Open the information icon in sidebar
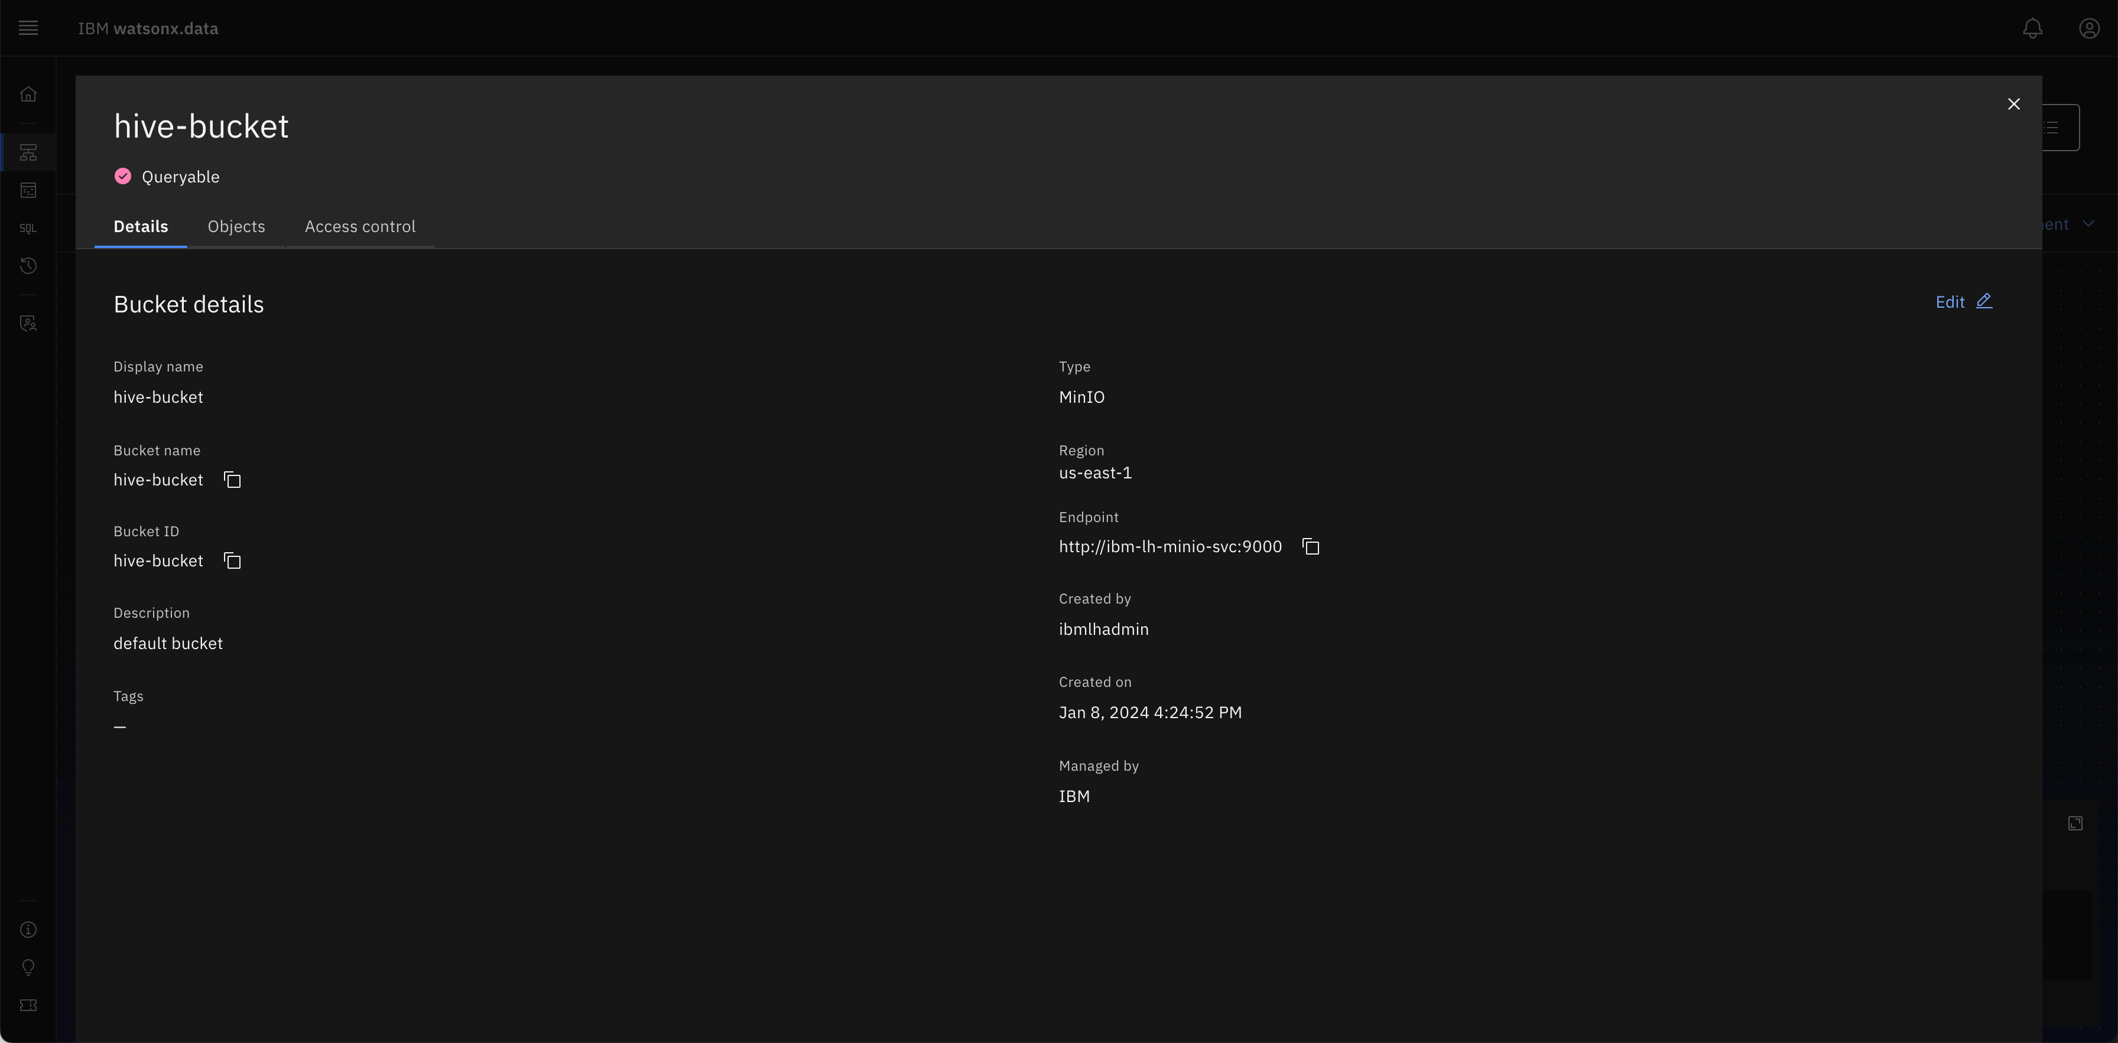 pyautogui.click(x=28, y=930)
